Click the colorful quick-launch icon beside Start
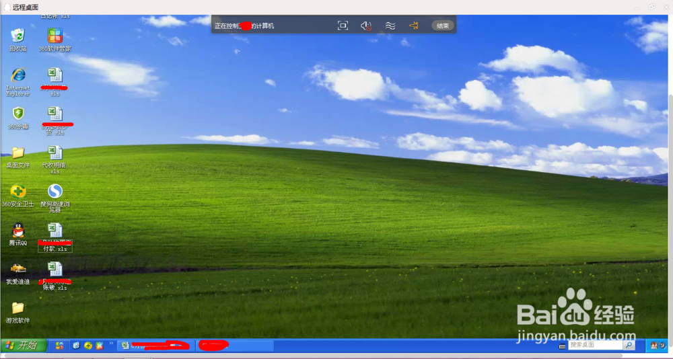The image size is (673, 359). tap(60, 346)
